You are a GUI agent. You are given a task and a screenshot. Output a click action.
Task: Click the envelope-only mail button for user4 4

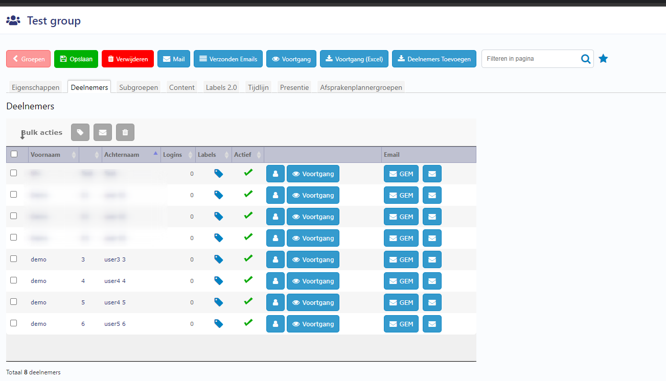[432, 281]
